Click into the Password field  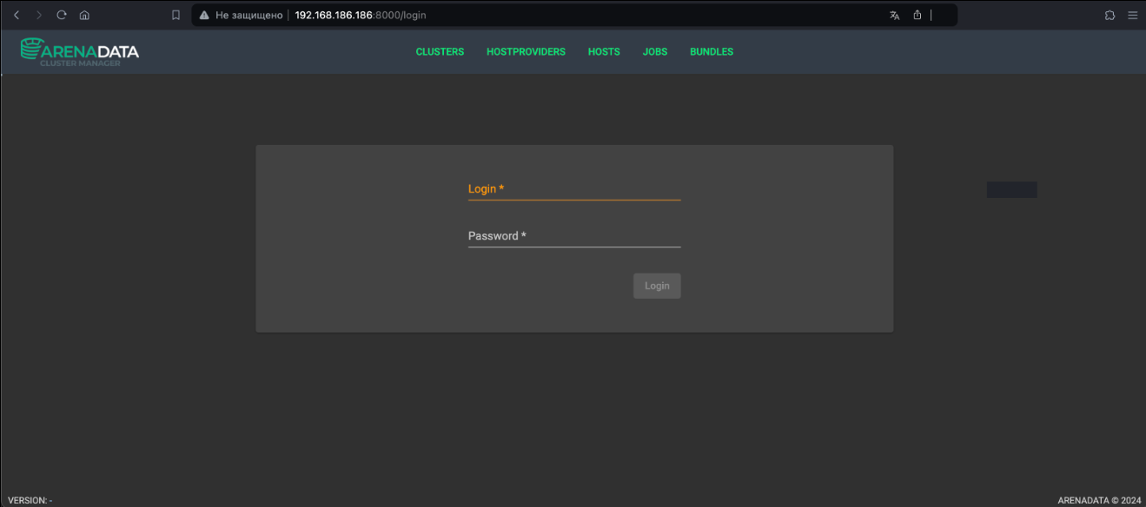pos(574,236)
